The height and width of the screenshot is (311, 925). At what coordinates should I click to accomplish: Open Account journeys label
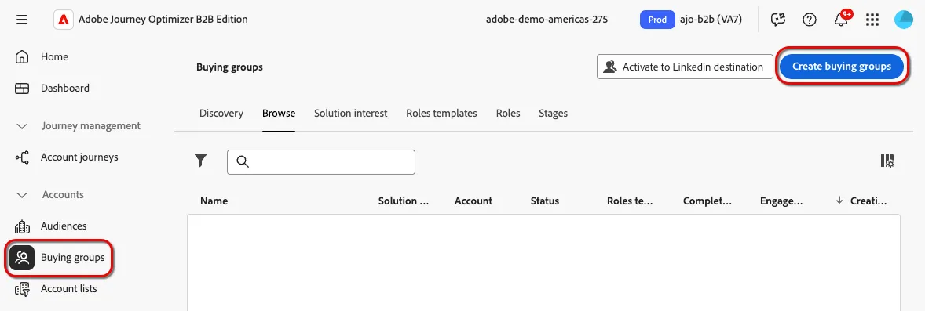click(79, 157)
